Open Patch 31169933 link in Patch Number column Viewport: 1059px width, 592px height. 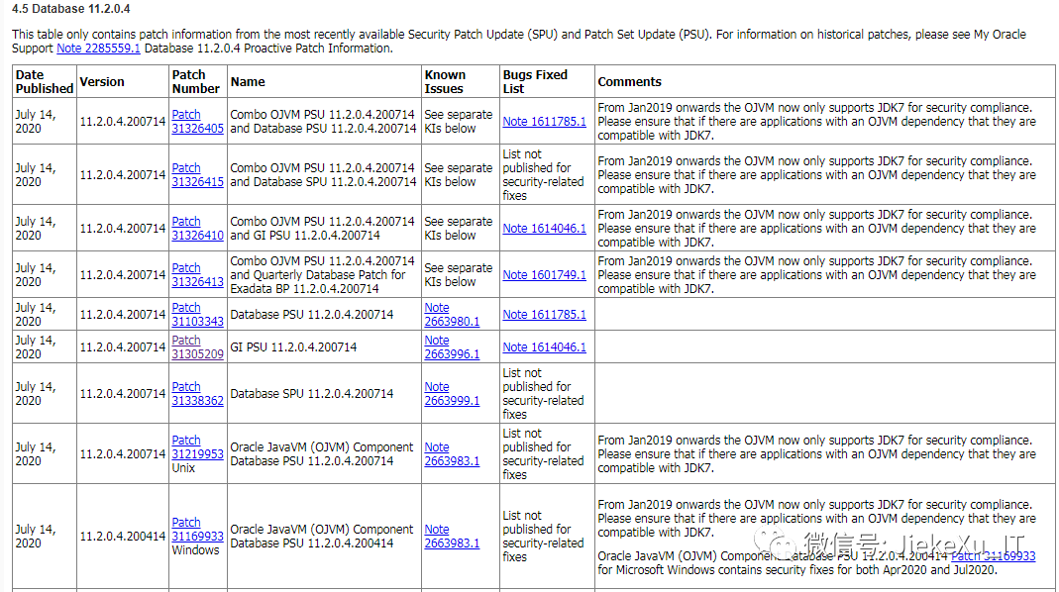[197, 530]
